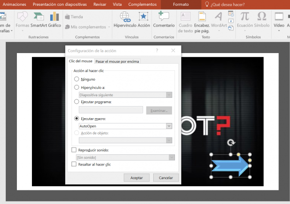Image resolution: width=290 pixels, height=204 pixels.
Task: Click the lightbulb ¿Qué desea hacer? icon
Action: [x=207, y=4]
